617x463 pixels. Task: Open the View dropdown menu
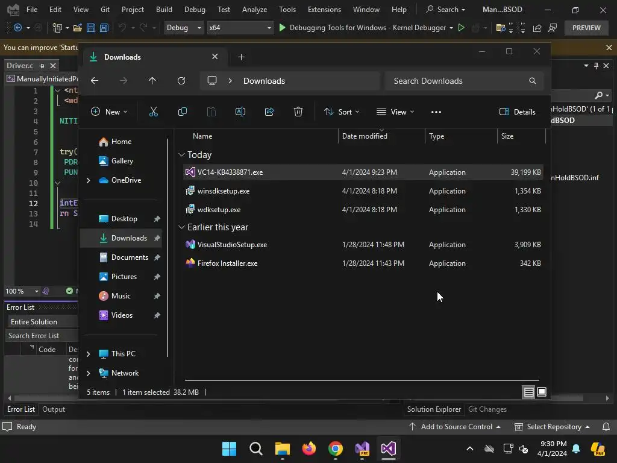click(395, 112)
